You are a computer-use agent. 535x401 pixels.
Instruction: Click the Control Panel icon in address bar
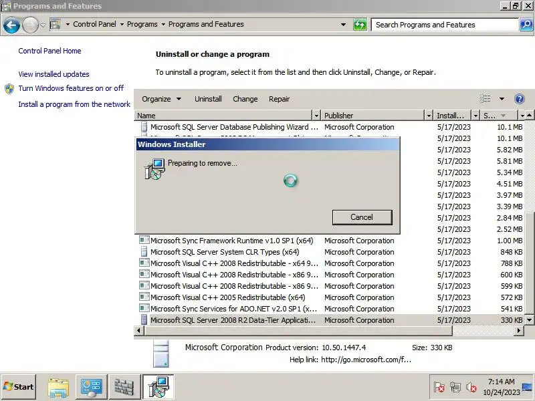tap(55, 24)
